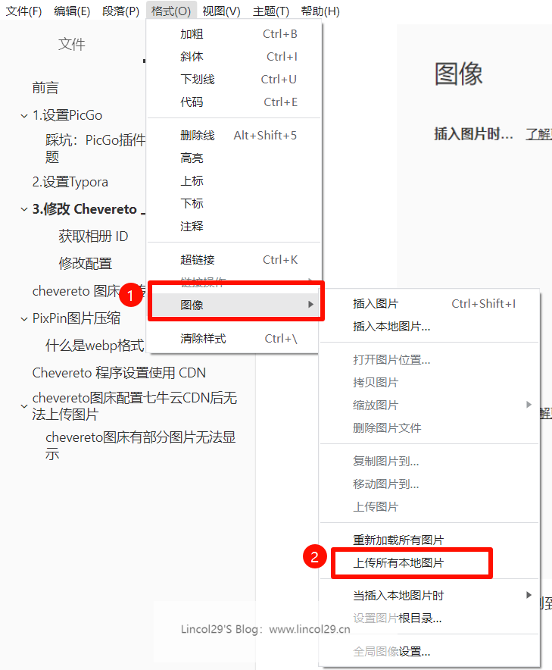Collapse the 1.设置PicGo outline section chevron
The image size is (552, 670).
(x=23, y=116)
